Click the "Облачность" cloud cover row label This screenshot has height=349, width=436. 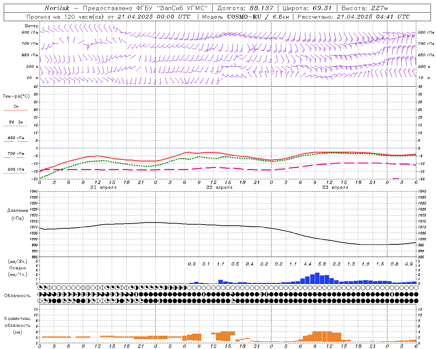(17, 296)
